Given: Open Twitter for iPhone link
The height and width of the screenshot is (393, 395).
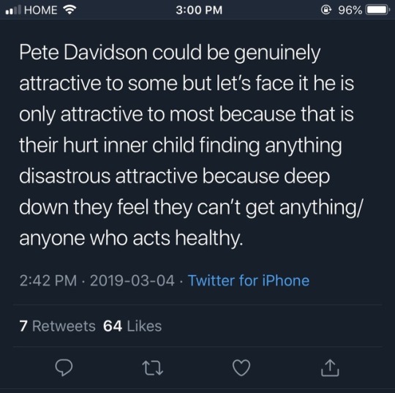Looking at the screenshot, I should pyautogui.click(x=249, y=280).
